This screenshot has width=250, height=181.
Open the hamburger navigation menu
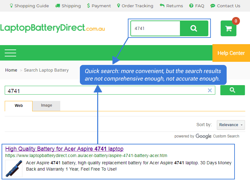10,53
